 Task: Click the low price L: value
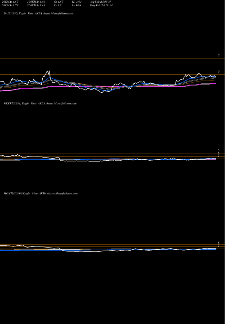click(x=77, y=5)
